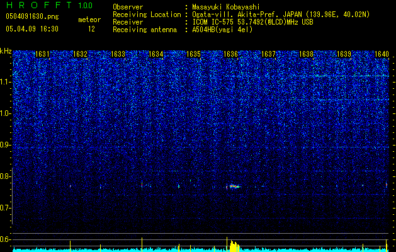Click the 0.9 frequency axis label
This screenshot has width=396, height=252.
pos(6,145)
